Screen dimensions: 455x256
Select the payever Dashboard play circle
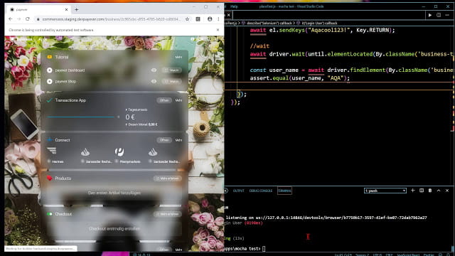point(49,70)
